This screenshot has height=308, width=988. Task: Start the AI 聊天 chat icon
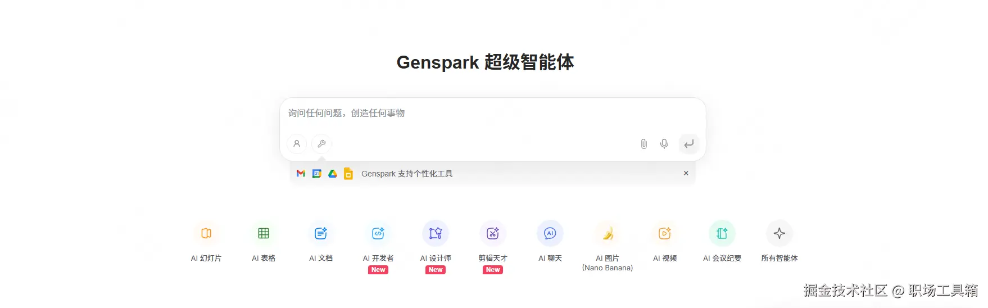point(550,233)
